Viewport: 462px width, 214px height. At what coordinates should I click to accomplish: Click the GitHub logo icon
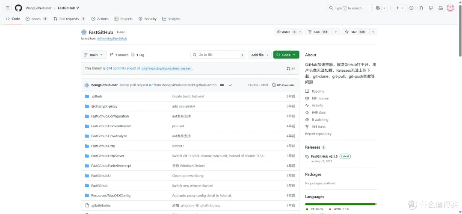point(18,8)
